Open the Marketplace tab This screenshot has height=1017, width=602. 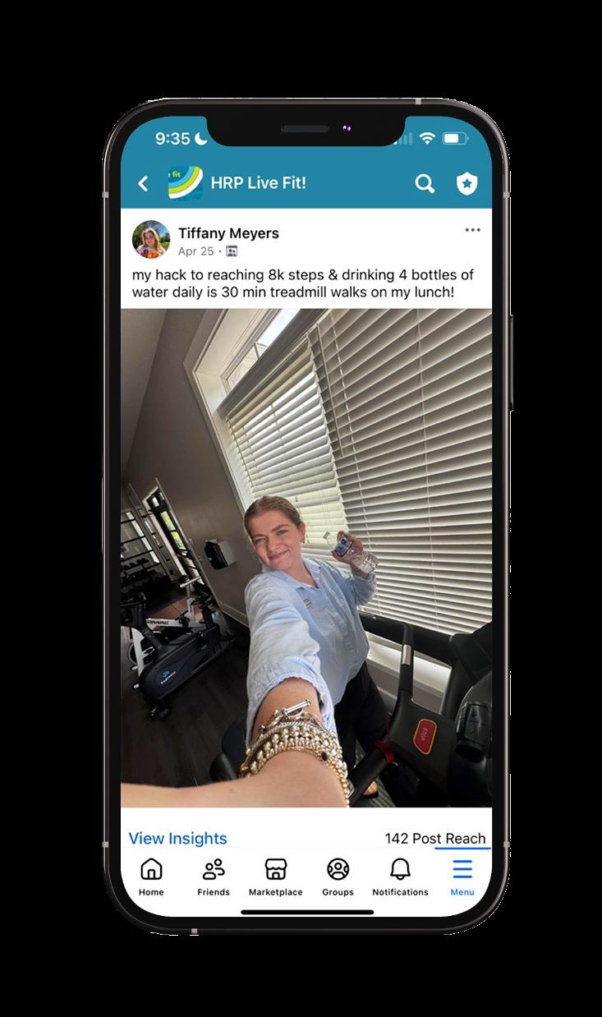point(276,877)
